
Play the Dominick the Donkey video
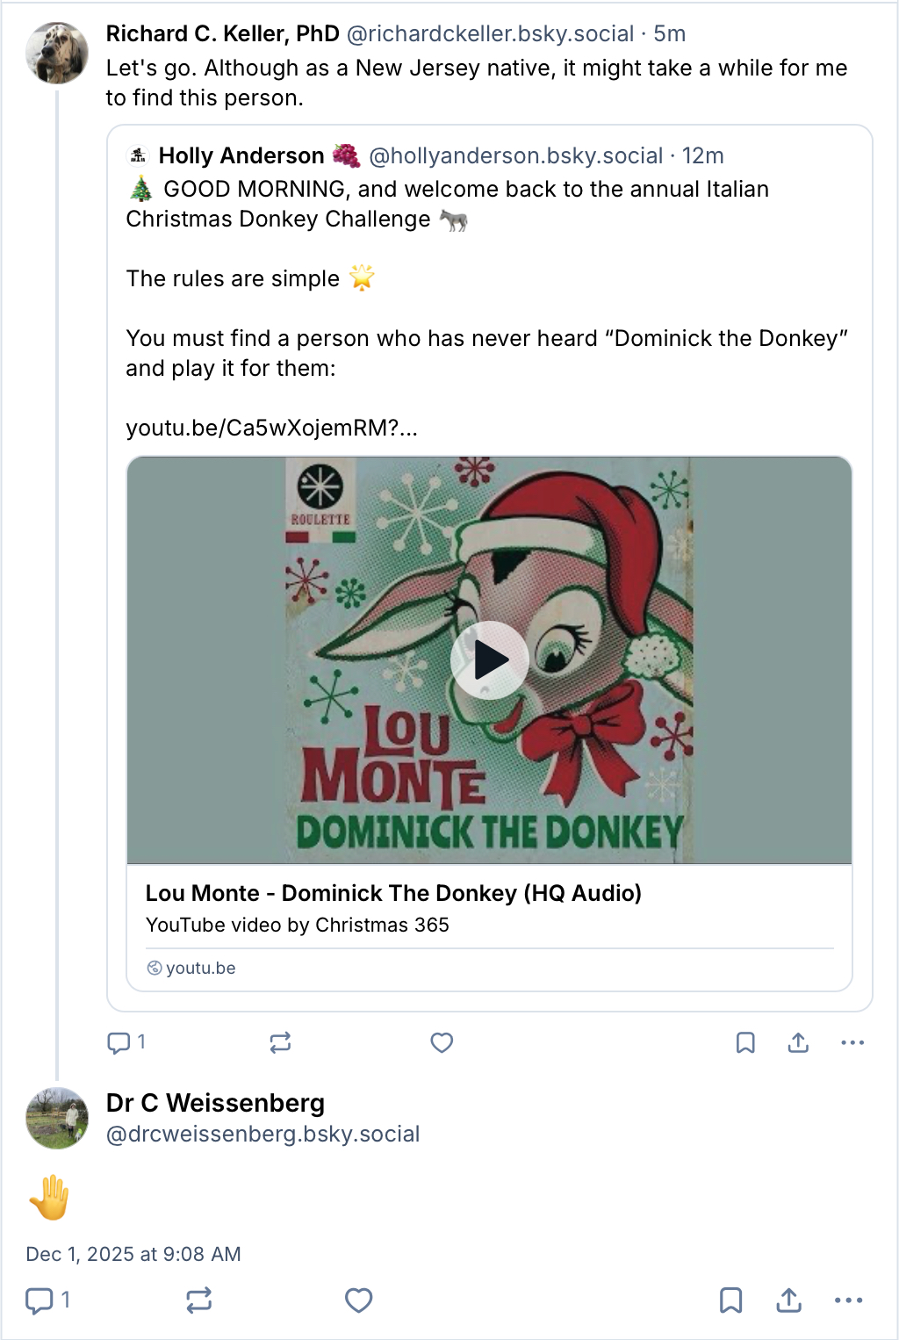489,660
